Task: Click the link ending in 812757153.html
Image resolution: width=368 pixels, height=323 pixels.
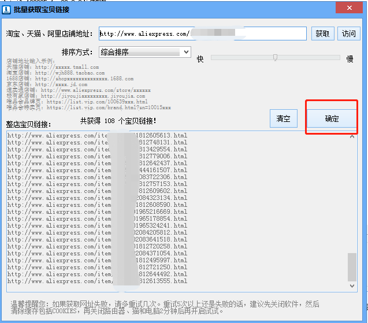Action: [97, 184]
